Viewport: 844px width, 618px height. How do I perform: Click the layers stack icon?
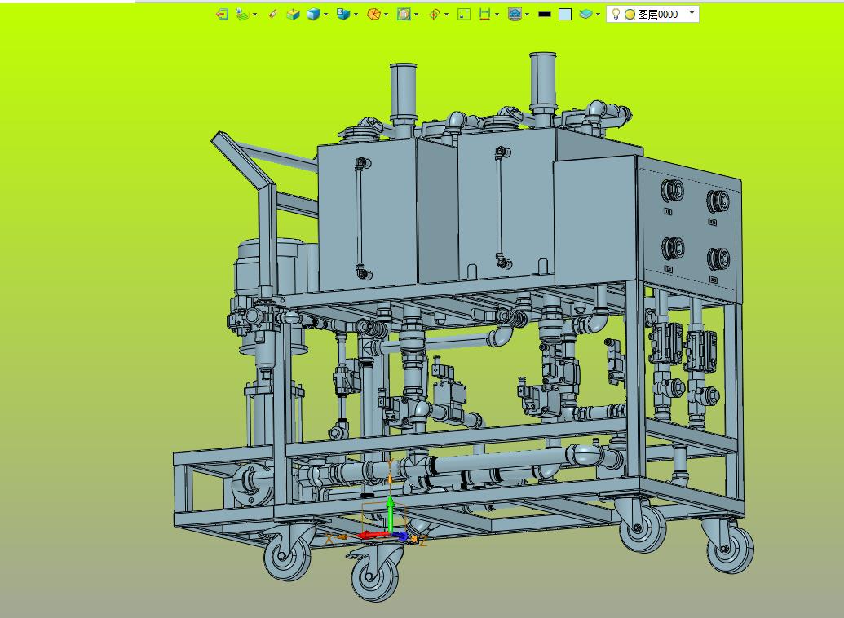(585, 15)
